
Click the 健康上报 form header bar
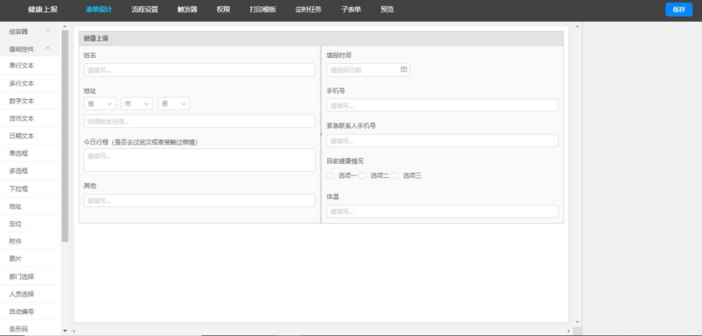(321, 38)
